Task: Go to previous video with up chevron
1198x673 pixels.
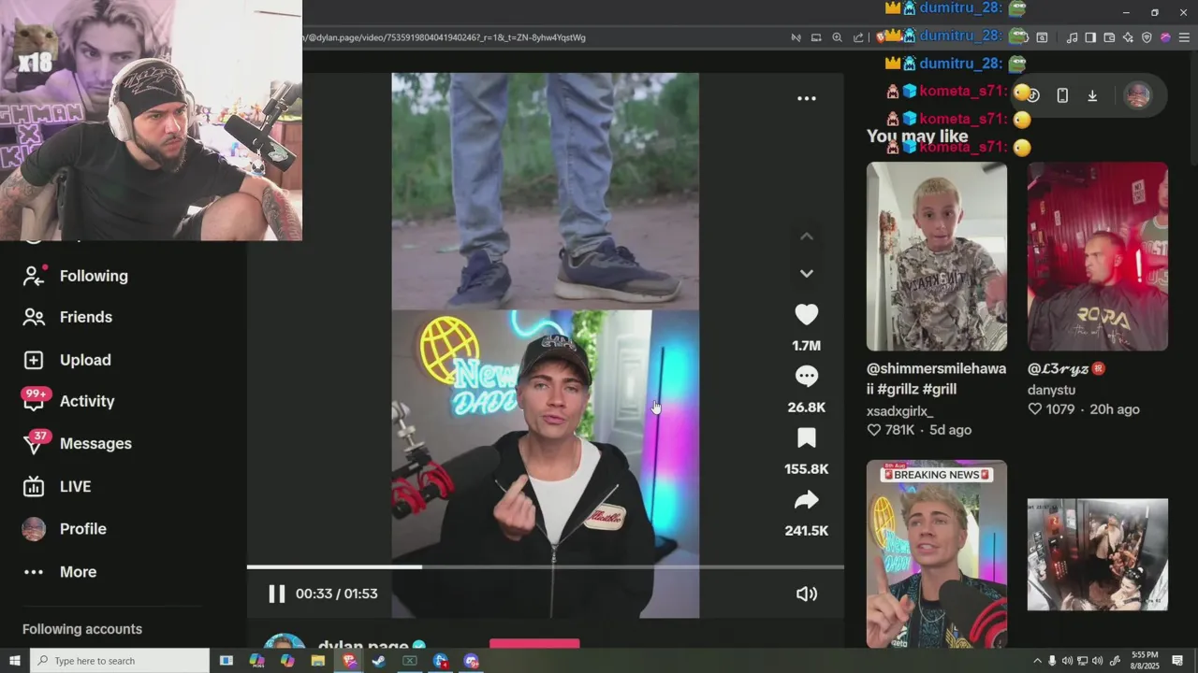Action: pyautogui.click(x=806, y=236)
